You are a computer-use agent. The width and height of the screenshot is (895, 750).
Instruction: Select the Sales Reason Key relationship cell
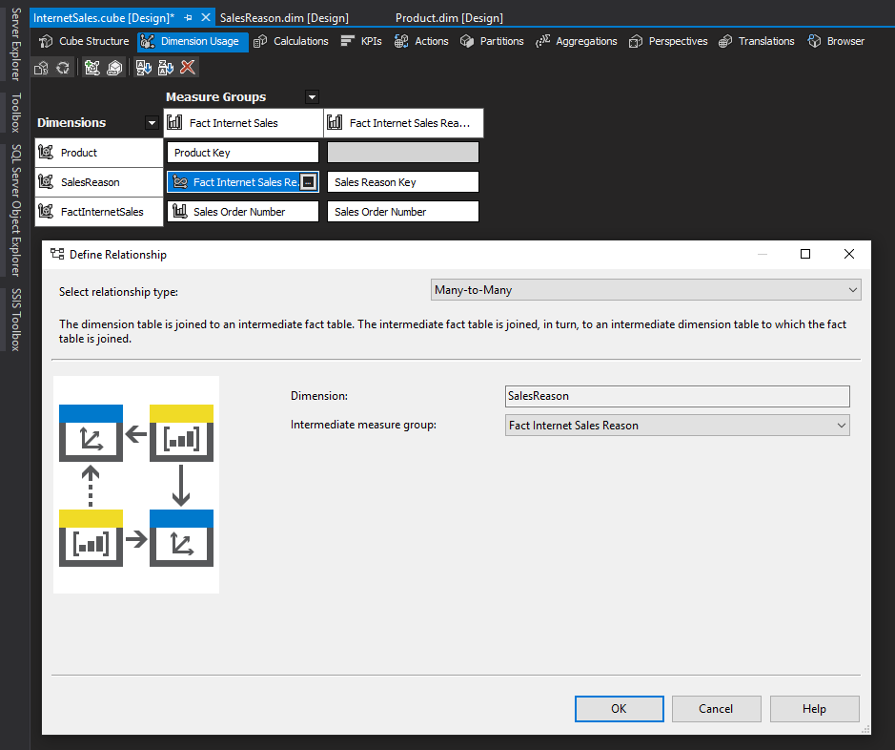pyautogui.click(x=402, y=182)
